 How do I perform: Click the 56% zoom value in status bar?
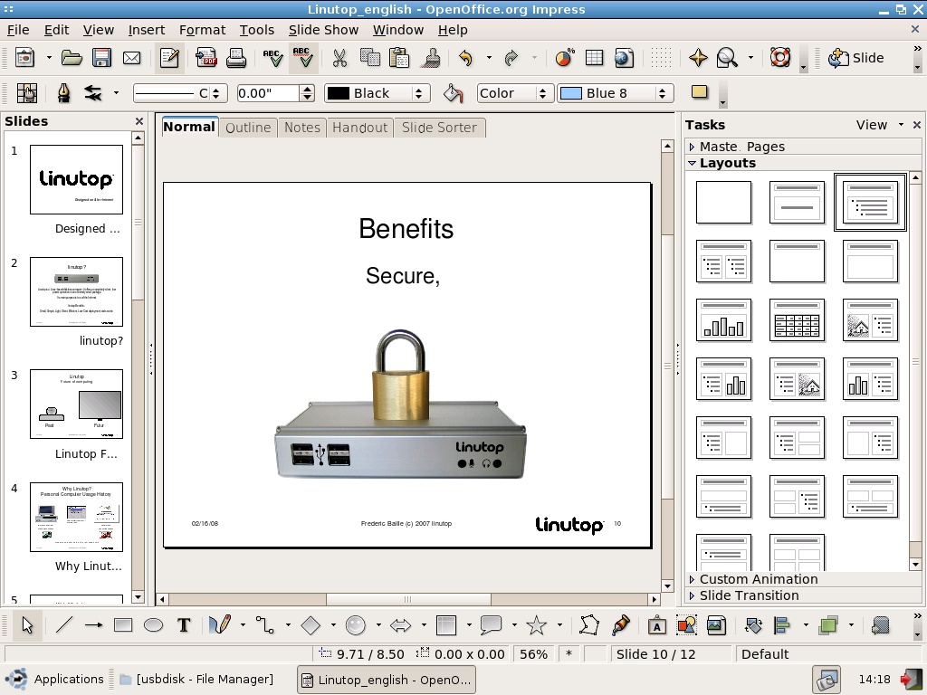coord(534,654)
